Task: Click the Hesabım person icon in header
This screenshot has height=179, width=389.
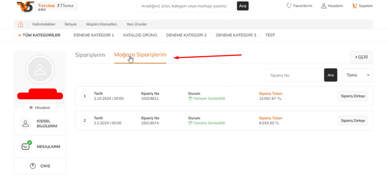Action: pyautogui.click(x=323, y=6)
